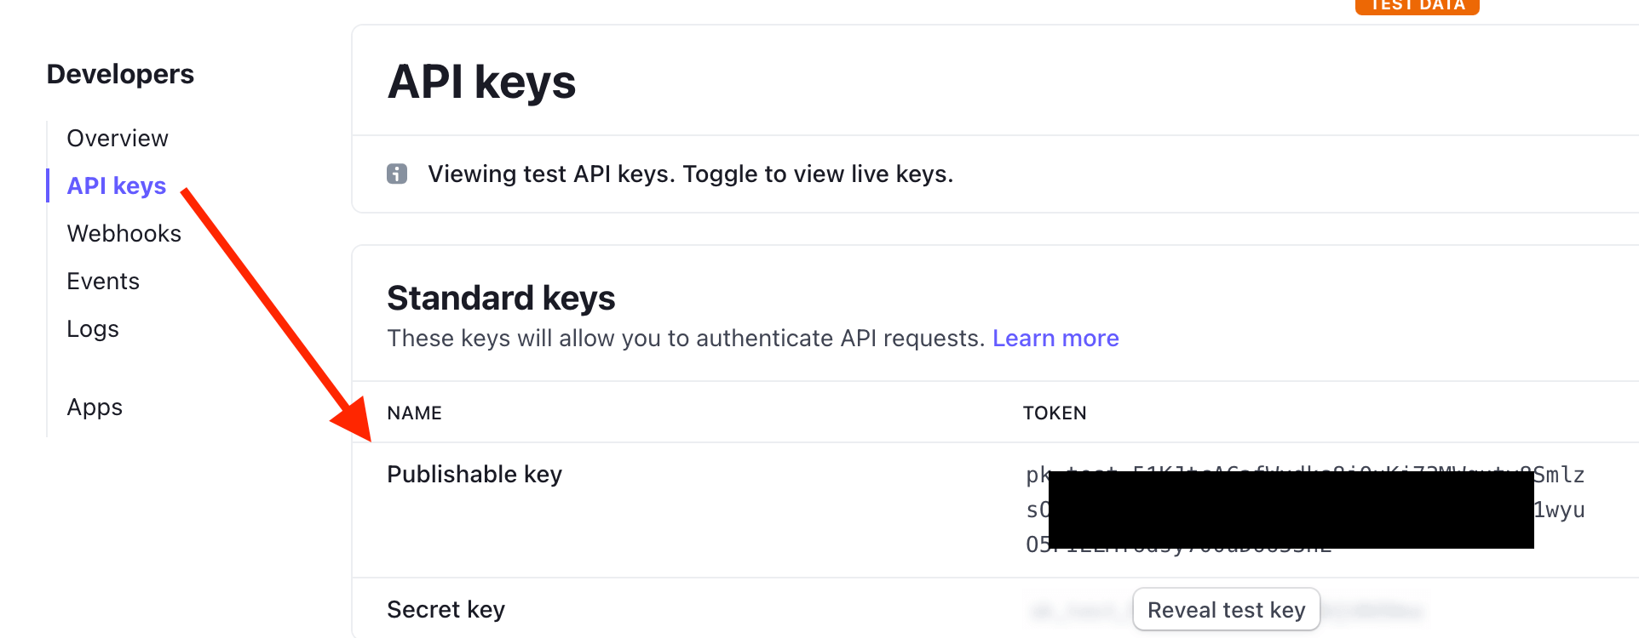Image resolution: width=1639 pixels, height=638 pixels.
Task: Click the Publishable key name
Action: 474,475
